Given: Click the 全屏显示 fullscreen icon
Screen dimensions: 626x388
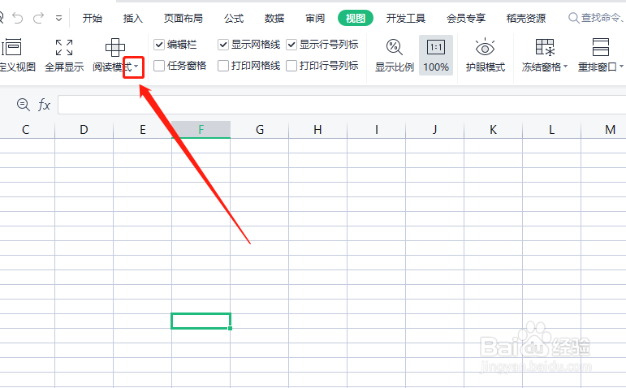Looking at the screenshot, I should coord(64,48).
